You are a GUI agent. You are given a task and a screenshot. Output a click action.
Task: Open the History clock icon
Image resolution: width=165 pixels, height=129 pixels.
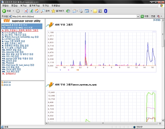pyautogui.click(x=68, y=11)
